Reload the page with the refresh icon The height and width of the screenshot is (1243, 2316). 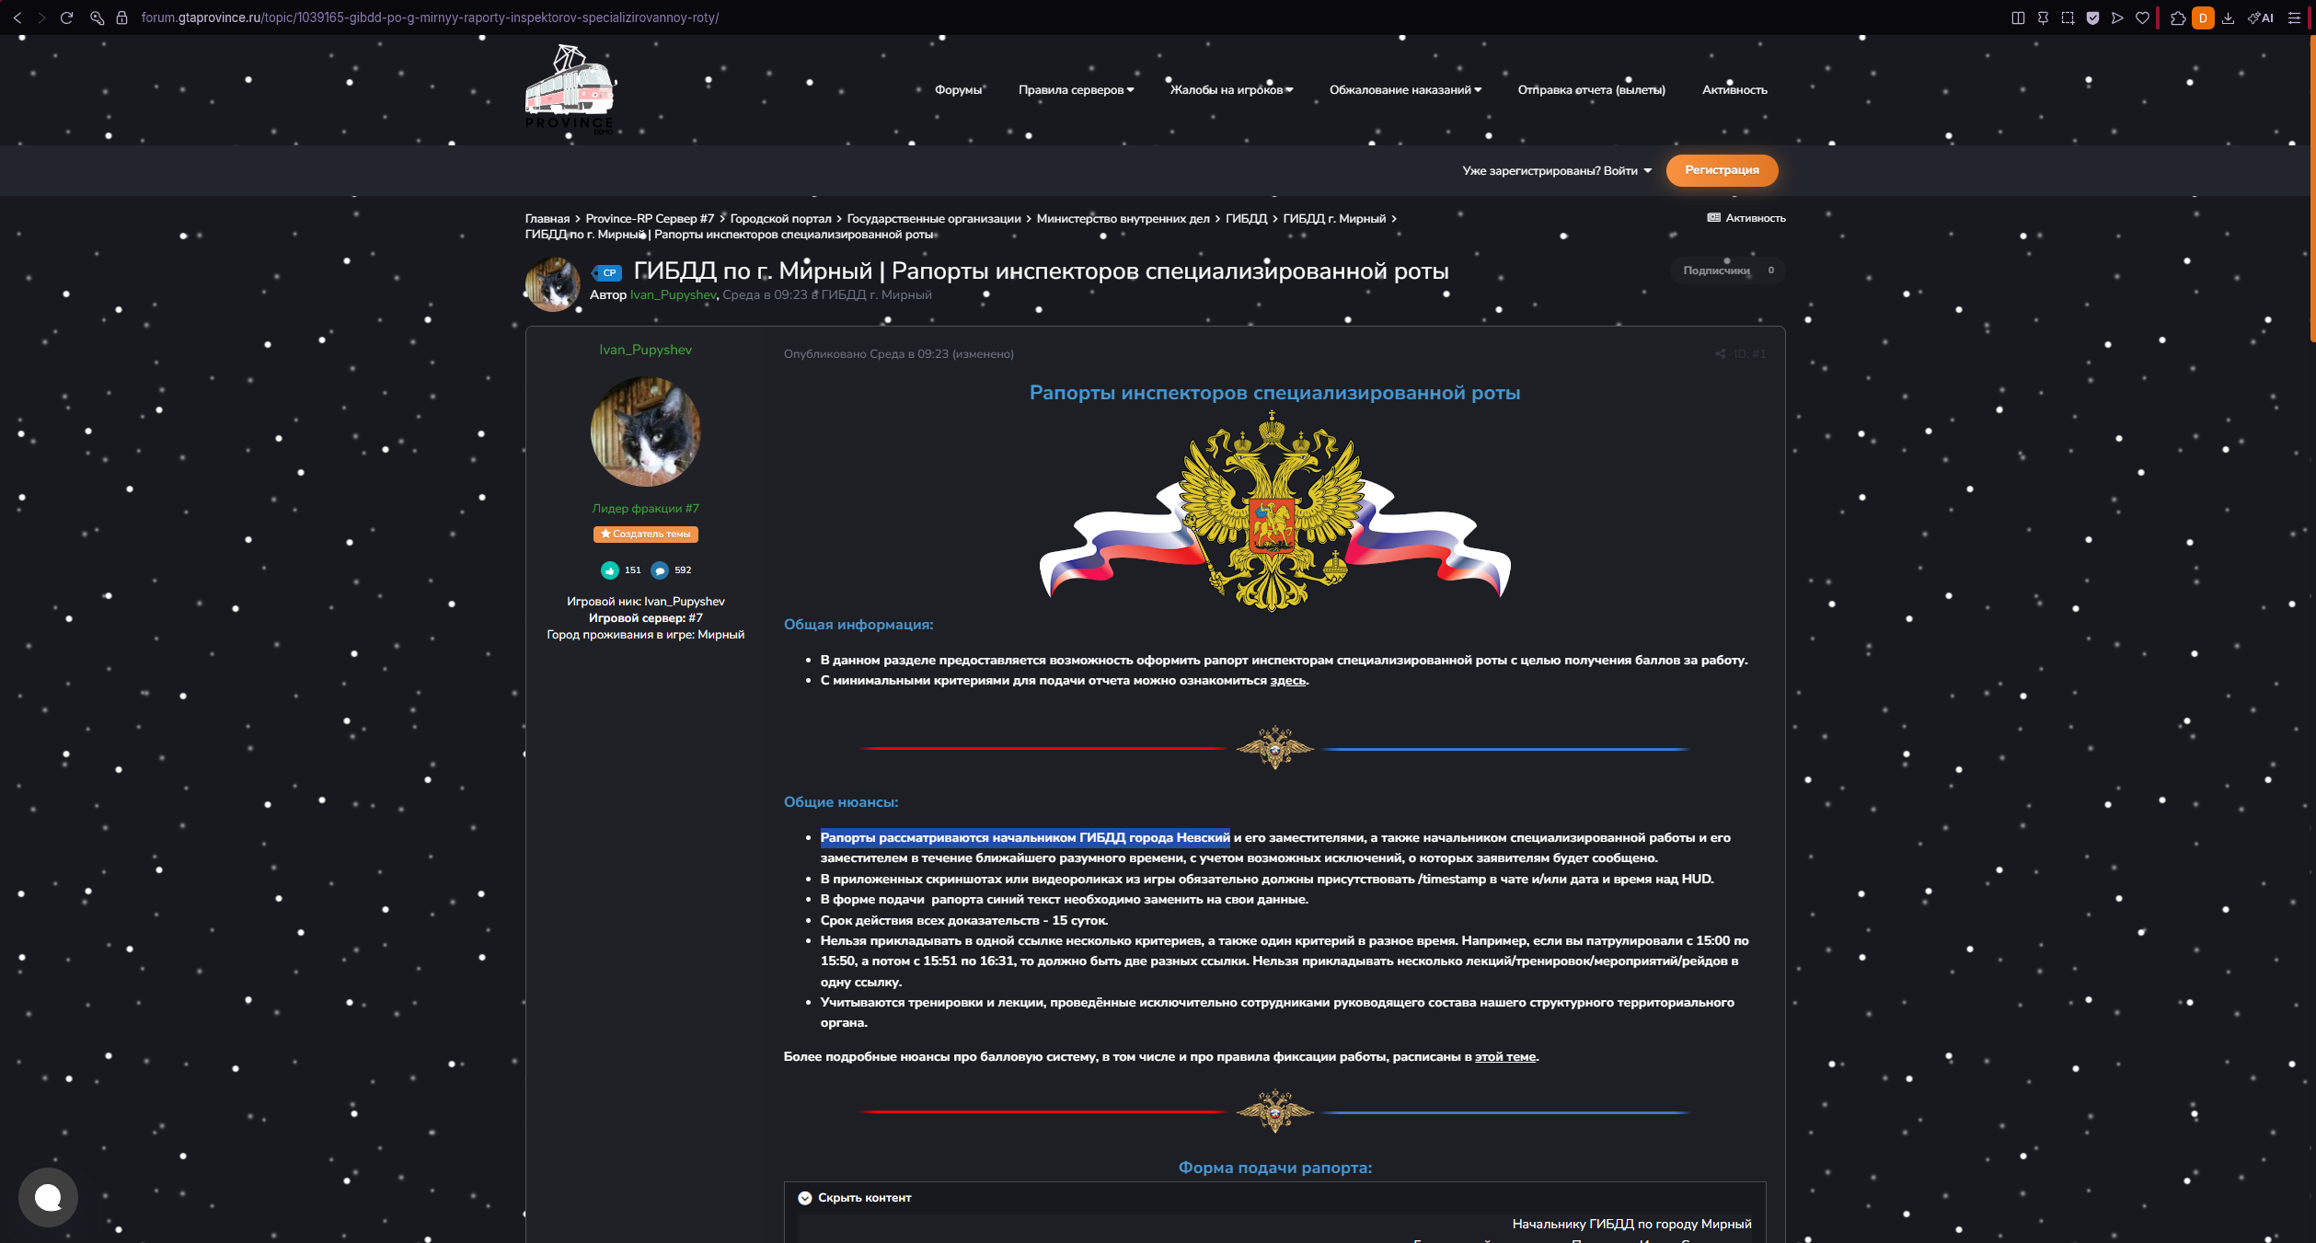[66, 17]
